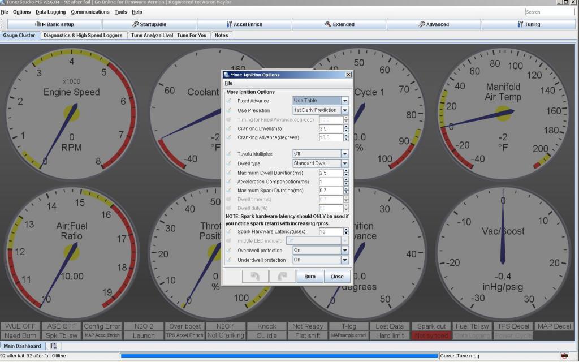The height and width of the screenshot is (362, 579).
Task: Click the pencil icon beside Cranking Dwell(ms)
Action: click(229, 128)
